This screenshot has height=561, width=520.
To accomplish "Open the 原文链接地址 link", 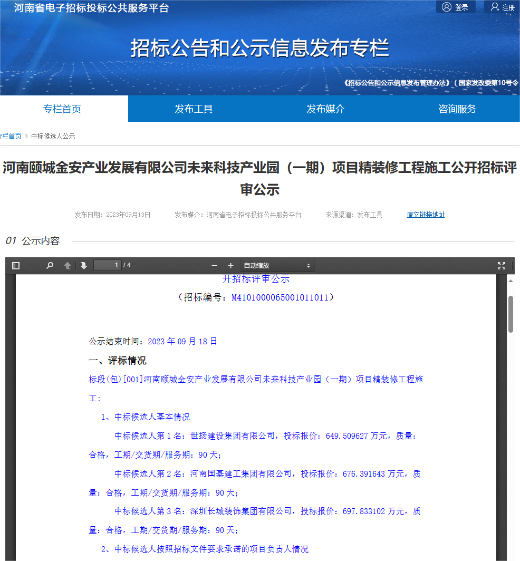I will point(426,215).
